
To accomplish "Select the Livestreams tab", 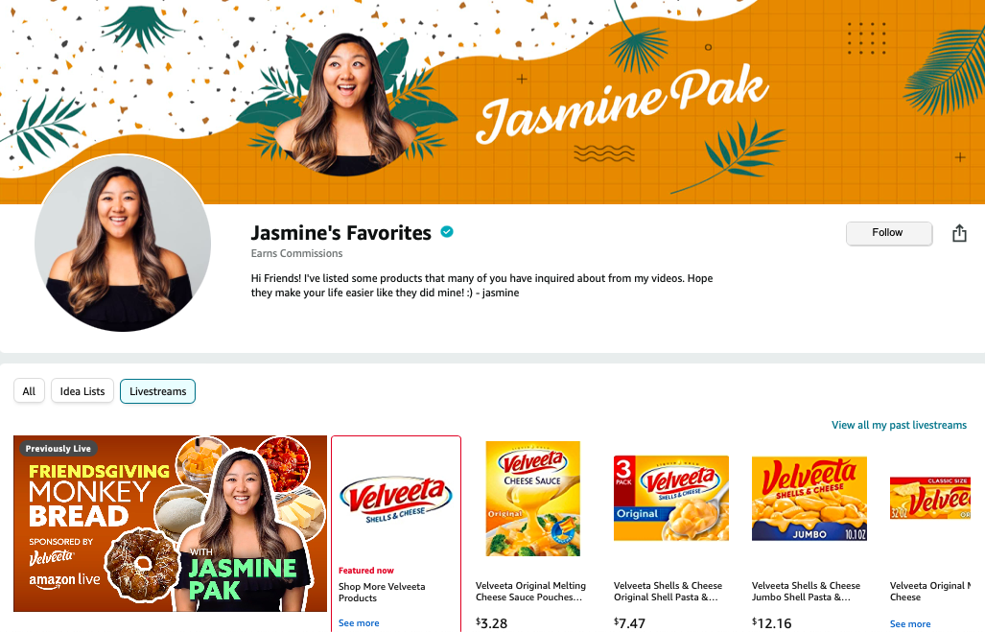I will [x=157, y=391].
